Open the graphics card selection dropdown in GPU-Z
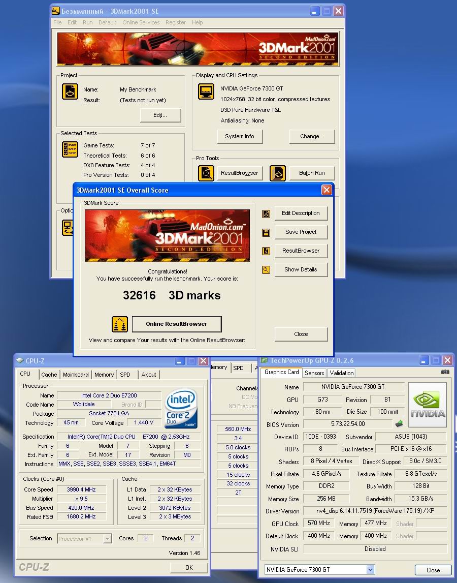Viewport: 457px width, 583px height. tap(371, 570)
